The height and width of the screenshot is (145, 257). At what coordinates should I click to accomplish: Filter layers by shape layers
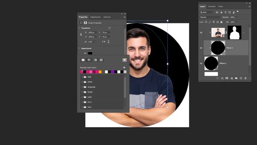(x=230, y=12)
